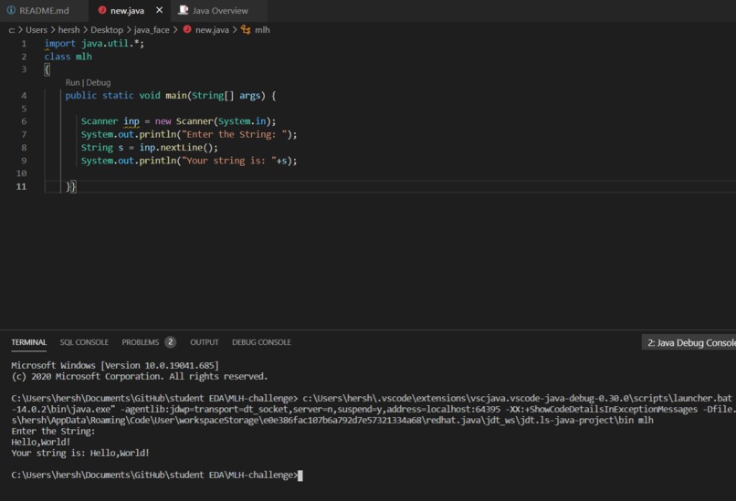This screenshot has height=501, width=736.
Task: Click the terminal prompt cursor
Action: 300,475
